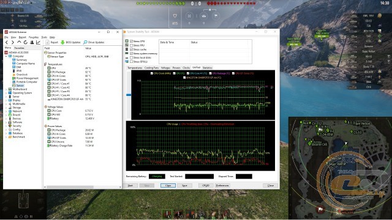
Task: Switch to the Favorites tab
Action: (19, 48)
